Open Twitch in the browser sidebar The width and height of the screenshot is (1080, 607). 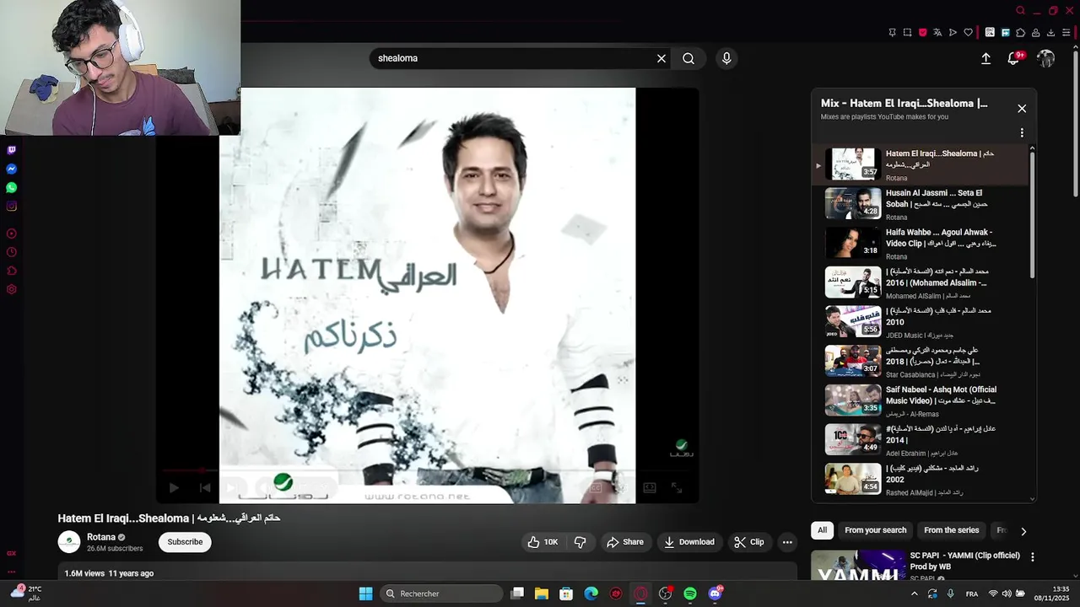[11, 150]
